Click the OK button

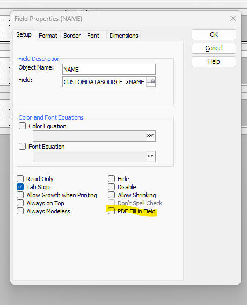coord(214,35)
